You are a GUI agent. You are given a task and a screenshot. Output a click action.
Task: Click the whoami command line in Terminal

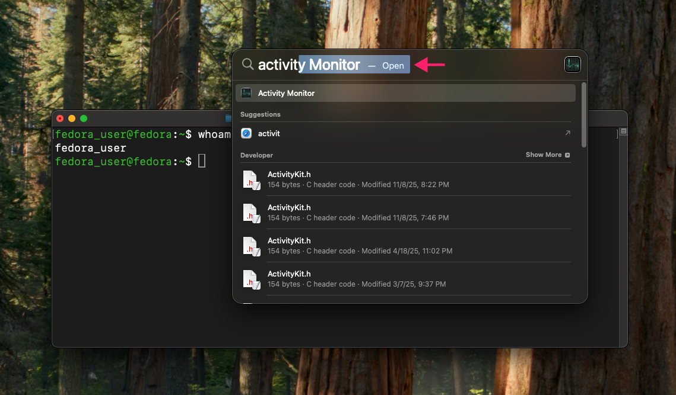tap(142, 134)
